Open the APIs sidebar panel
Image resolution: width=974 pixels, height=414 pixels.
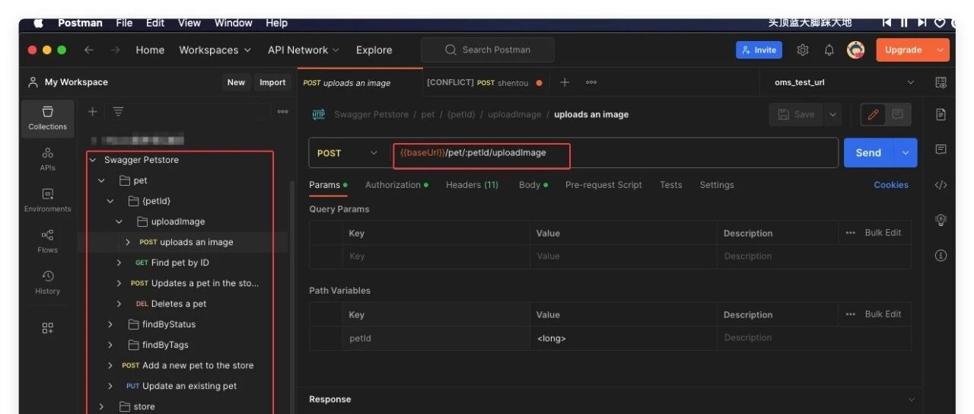[x=47, y=159]
